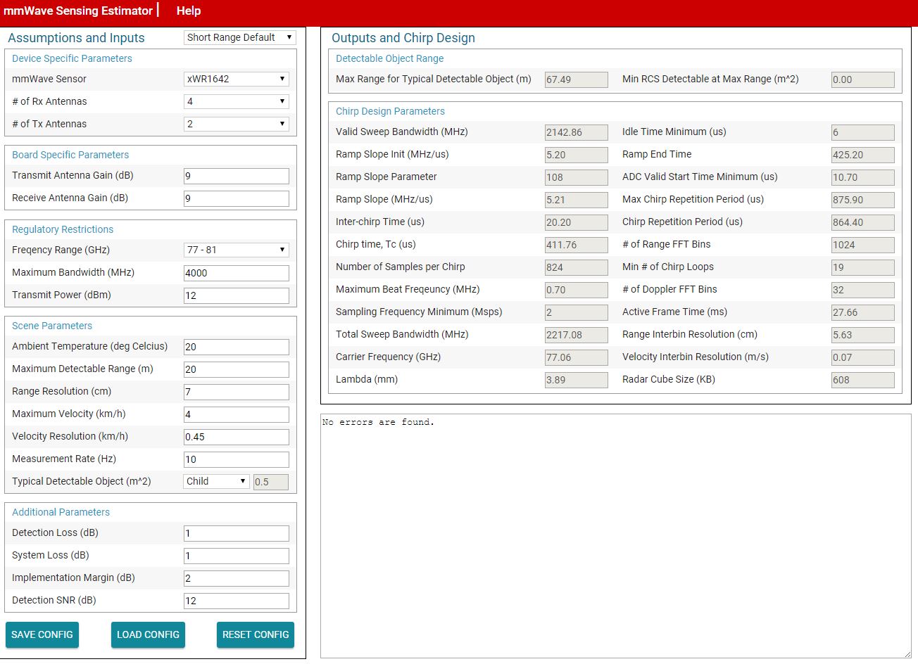Image resolution: width=918 pixels, height=664 pixels.
Task: Click the Device Specific Parameters heading
Action: 72,58
